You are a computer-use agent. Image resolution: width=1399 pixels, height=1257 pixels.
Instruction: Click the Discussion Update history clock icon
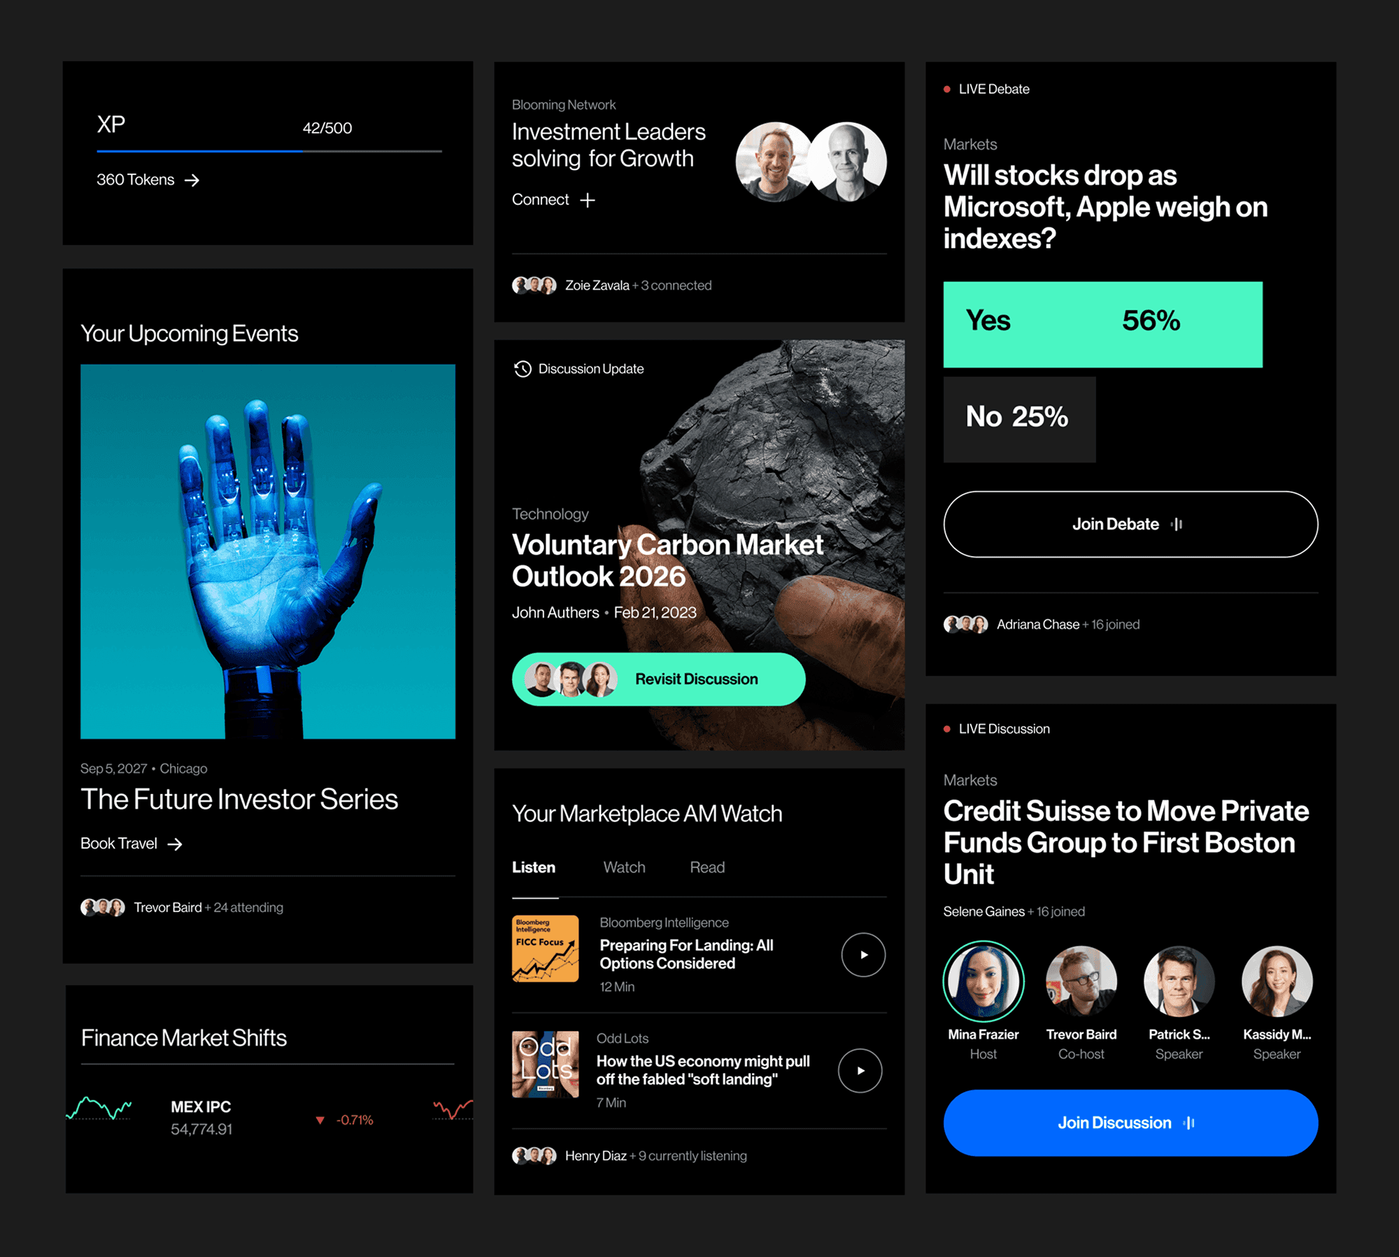click(x=523, y=369)
